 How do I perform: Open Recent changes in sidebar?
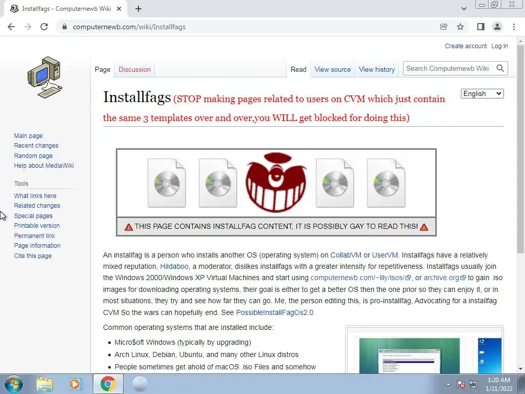[x=36, y=145]
